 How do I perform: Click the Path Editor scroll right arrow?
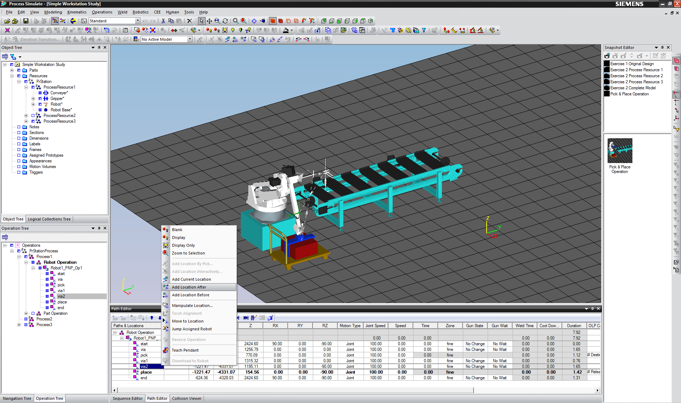click(x=598, y=390)
